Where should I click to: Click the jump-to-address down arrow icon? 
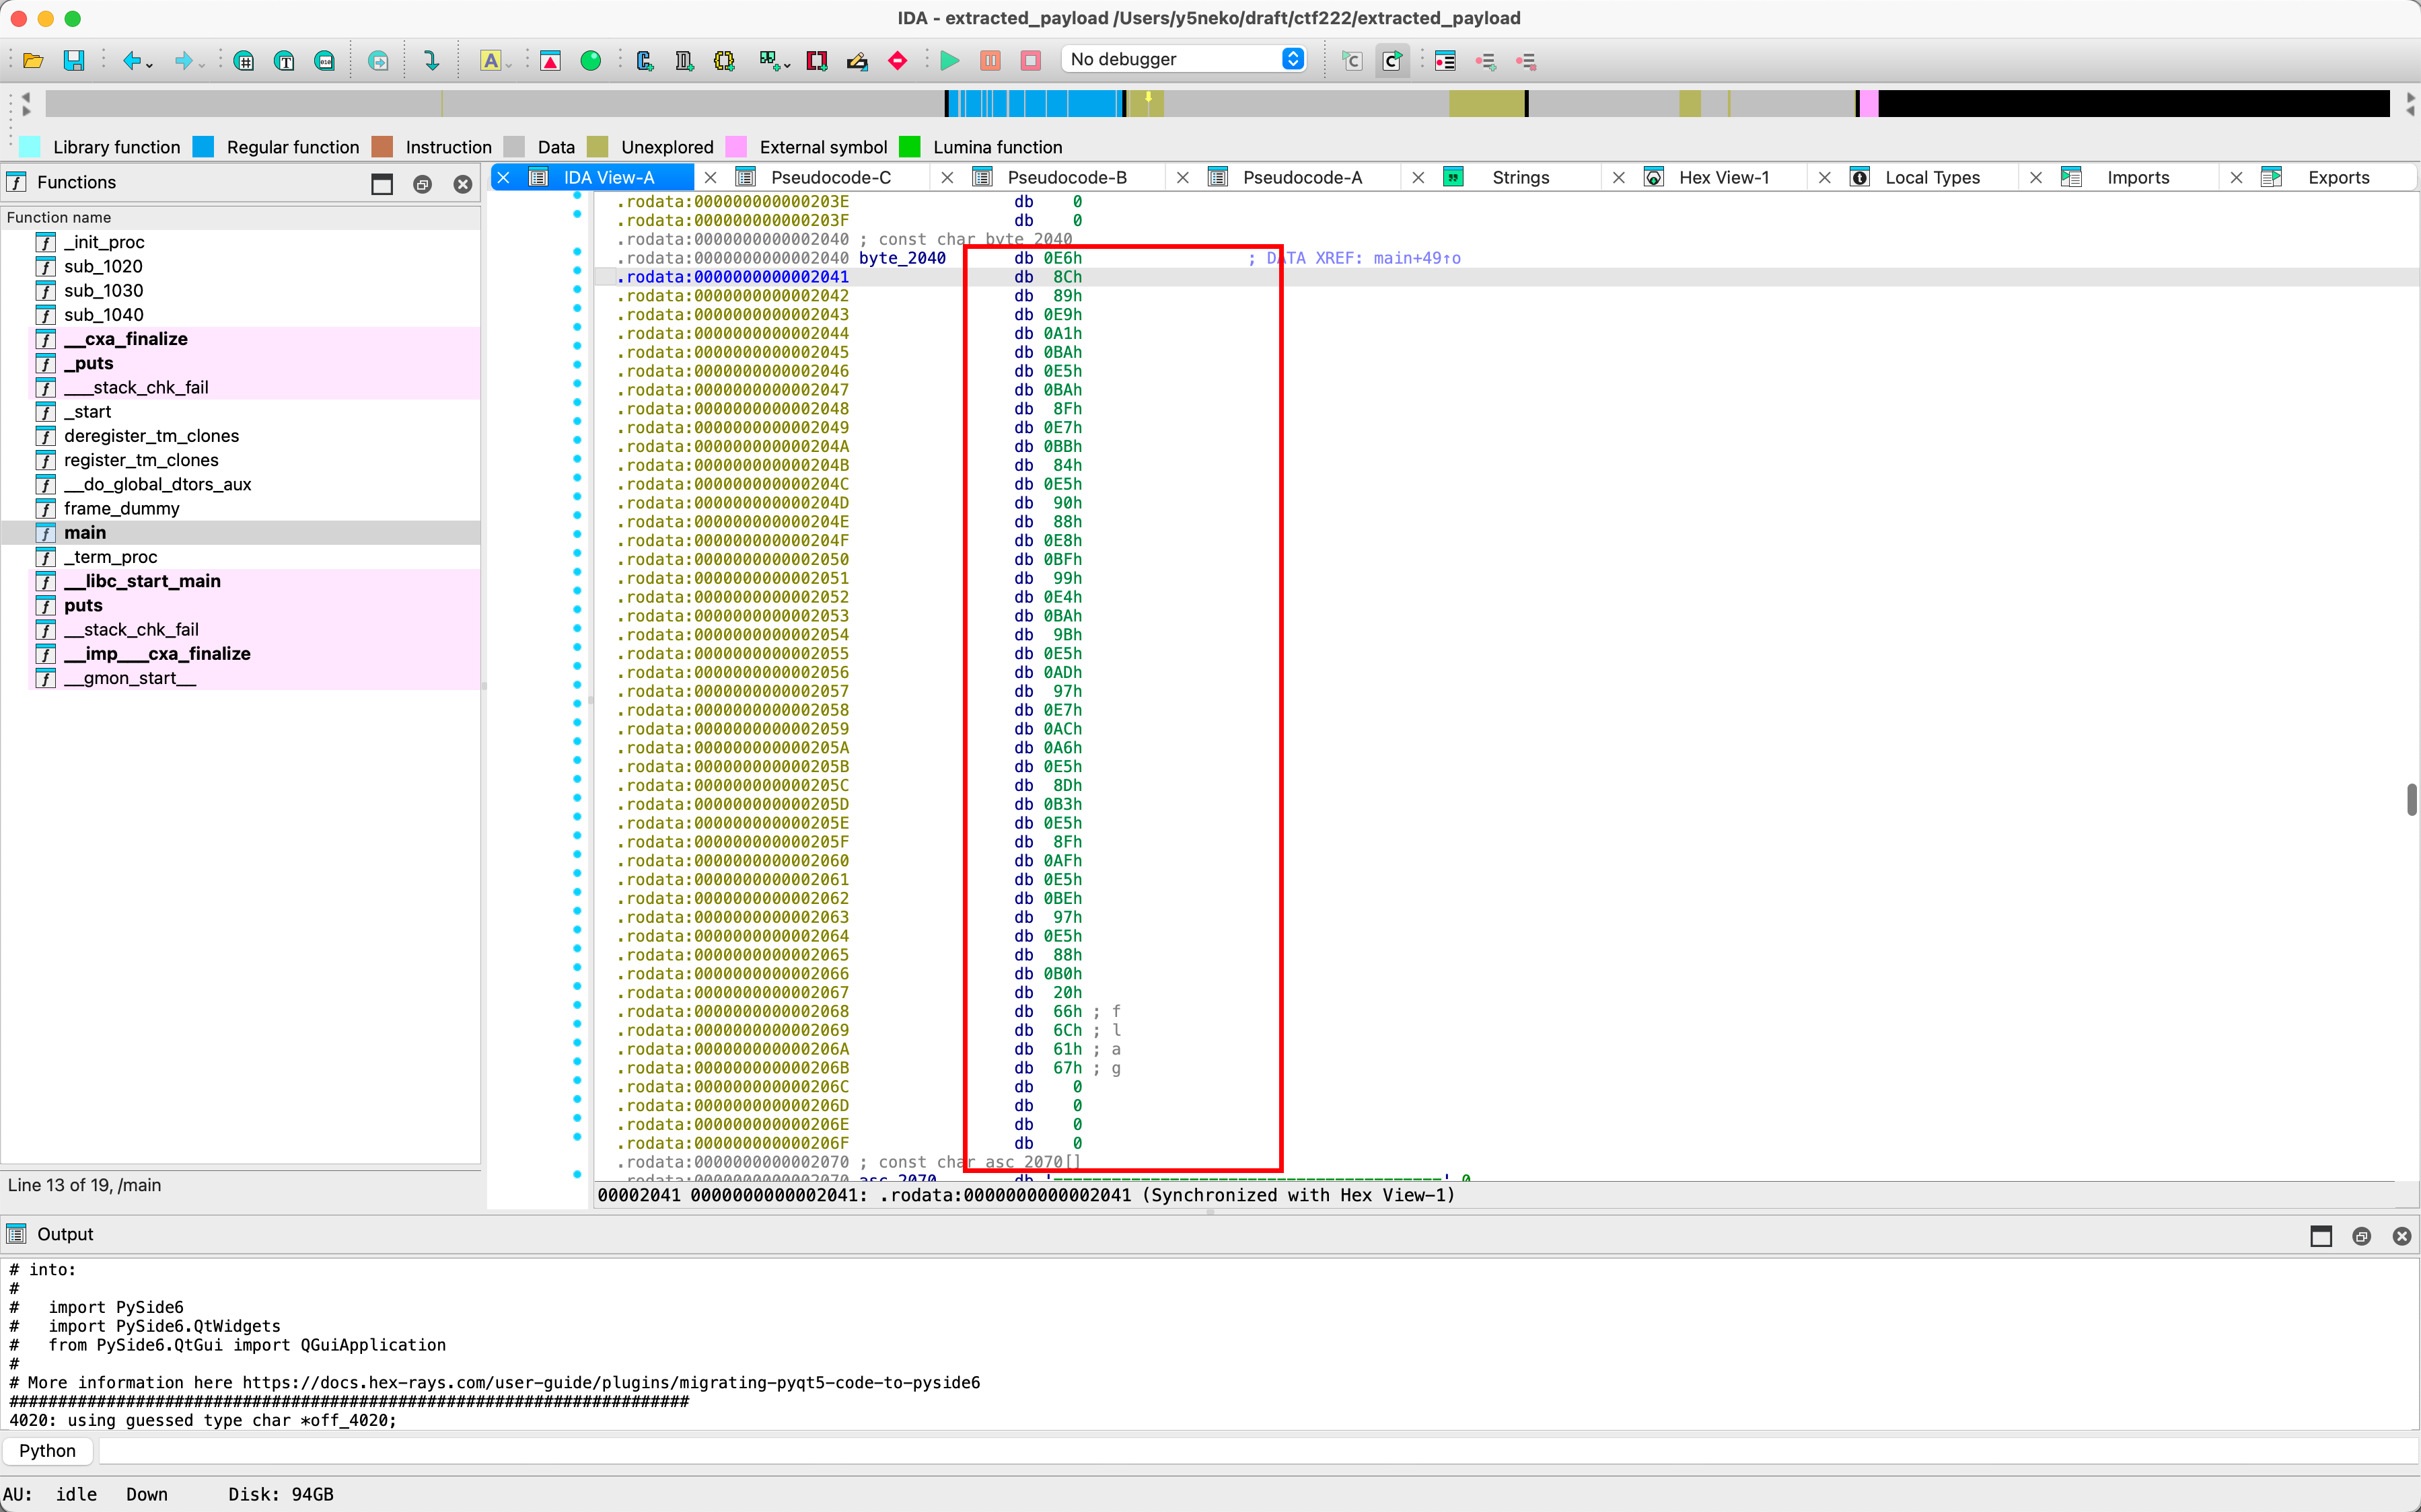click(431, 61)
